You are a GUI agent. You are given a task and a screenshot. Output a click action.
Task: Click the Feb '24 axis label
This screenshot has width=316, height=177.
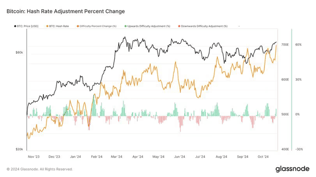point(97,157)
